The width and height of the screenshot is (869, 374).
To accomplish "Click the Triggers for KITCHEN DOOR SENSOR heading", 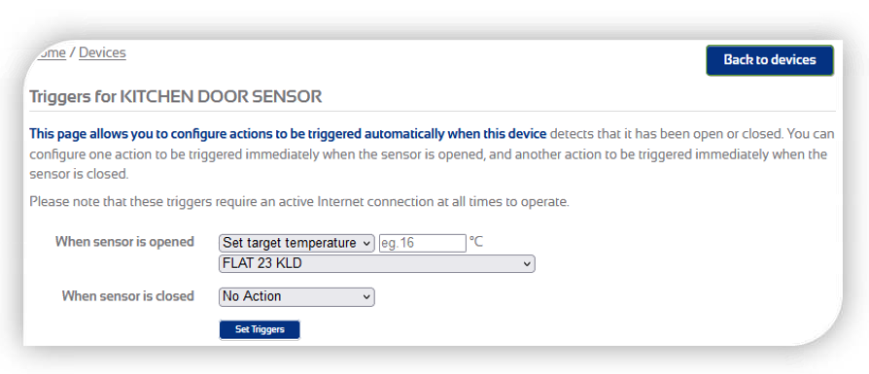I will (176, 97).
